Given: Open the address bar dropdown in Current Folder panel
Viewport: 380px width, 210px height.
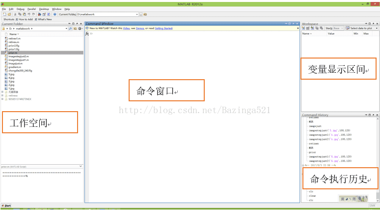Looking at the screenshot, I should (66, 29).
